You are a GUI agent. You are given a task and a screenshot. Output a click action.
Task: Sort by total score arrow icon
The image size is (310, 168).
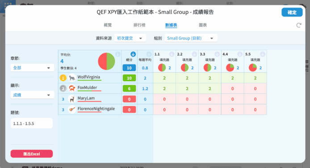[133, 54]
